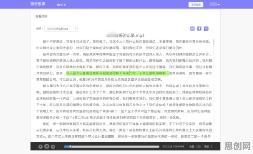This screenshot has width=253, height=154.
Task: Skip to previous in the audio player
Action: [40, 147]
